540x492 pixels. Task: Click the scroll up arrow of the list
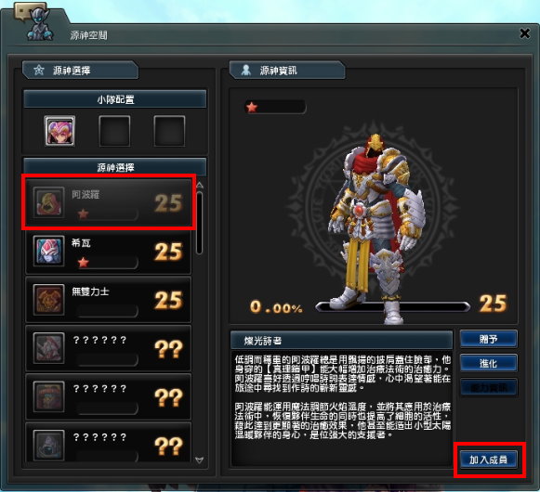click(200, 186)
